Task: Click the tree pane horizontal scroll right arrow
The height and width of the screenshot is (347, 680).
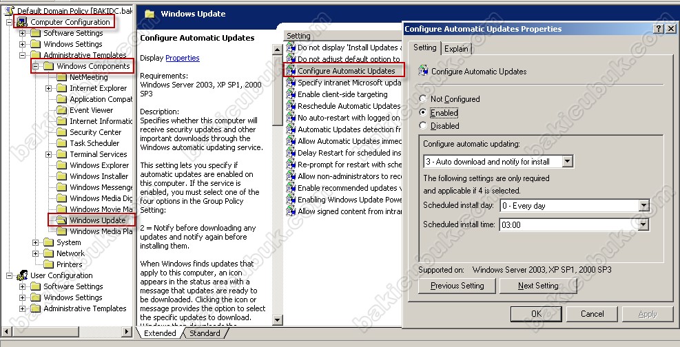Action: pyautogui.click(x=127, y=332)
